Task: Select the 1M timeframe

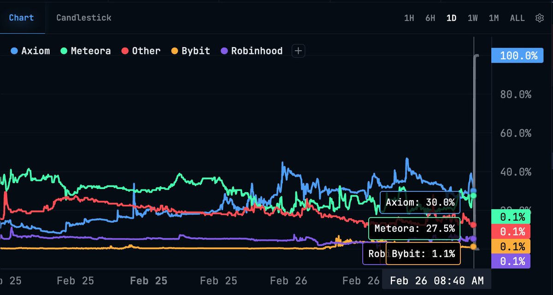Action: 494,18
